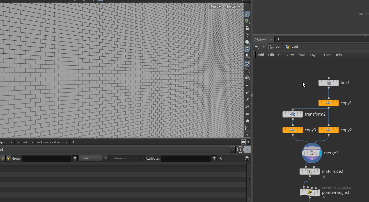This screenshot has height=202, width=369.
Task: Open the Persp view dropdown
Action: [x=216, y=6]
